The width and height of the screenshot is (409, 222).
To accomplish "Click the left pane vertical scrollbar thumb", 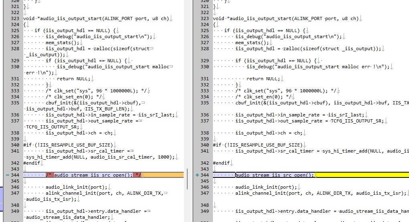I will click(187, 179).
